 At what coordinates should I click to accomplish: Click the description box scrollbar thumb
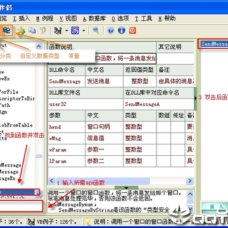pos(191,200)
